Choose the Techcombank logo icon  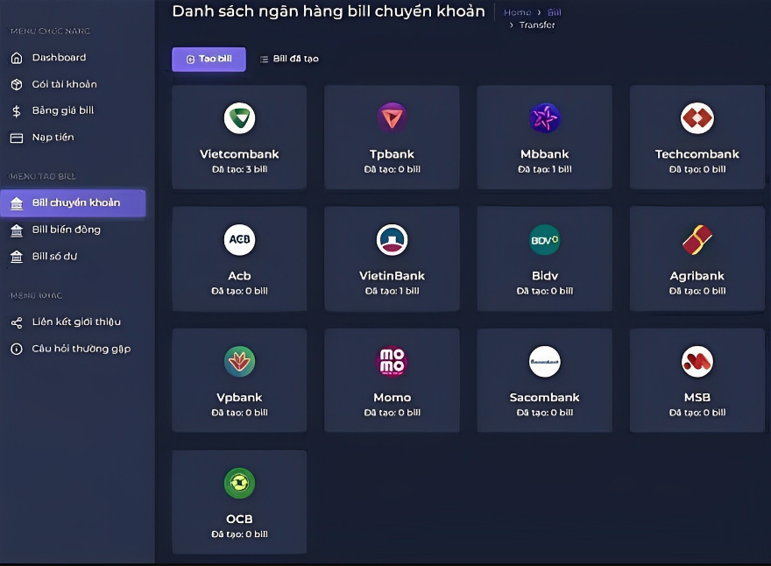coord(697,118)
